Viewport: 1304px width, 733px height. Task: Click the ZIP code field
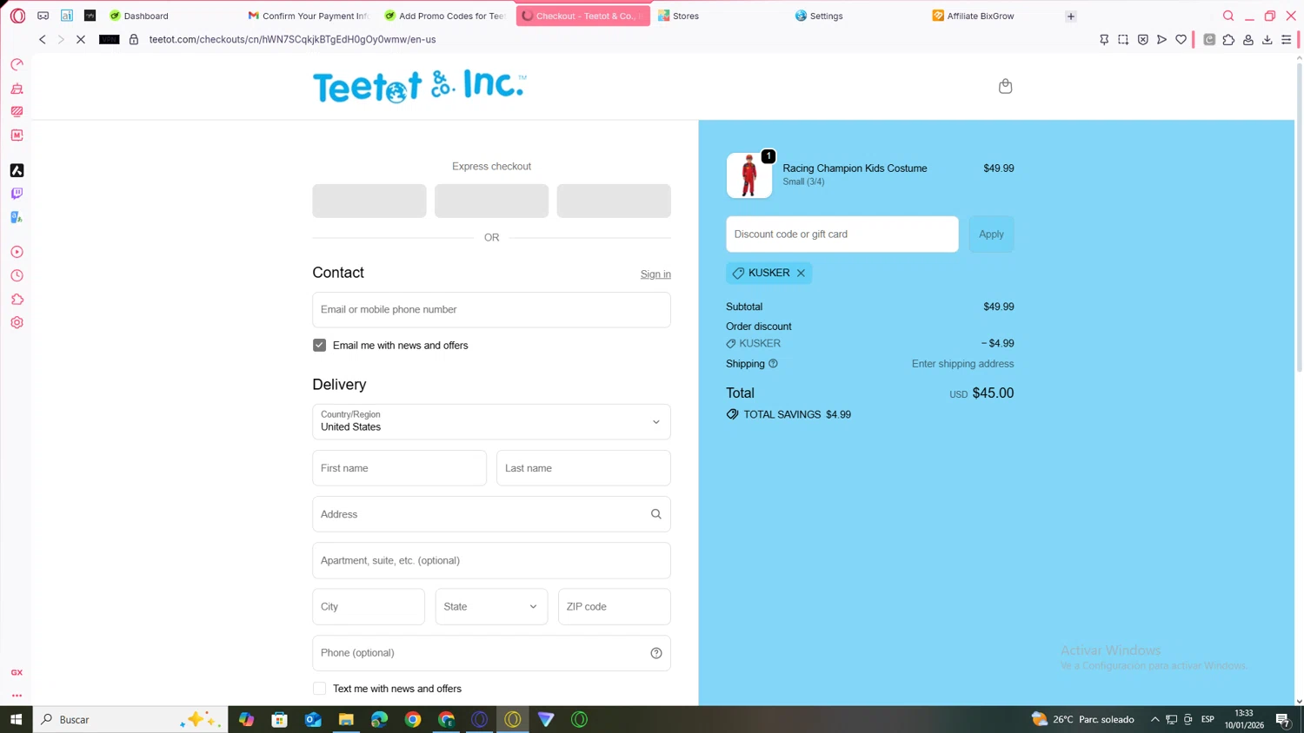click(615, 606)
